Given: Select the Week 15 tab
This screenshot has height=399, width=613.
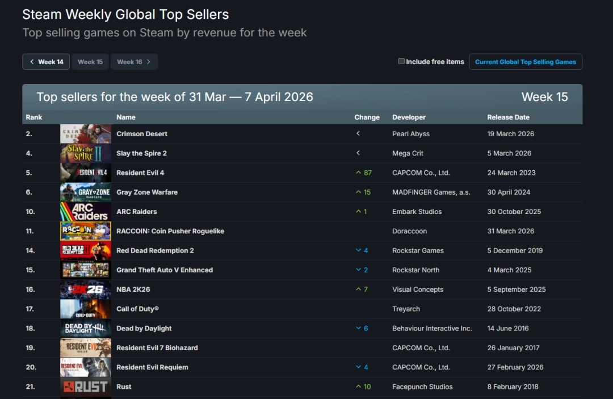Looking at the screenshot, I should [x=90, y=62].
